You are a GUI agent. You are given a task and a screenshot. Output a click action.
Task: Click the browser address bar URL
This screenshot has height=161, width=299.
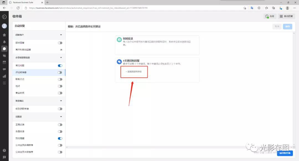89,8
